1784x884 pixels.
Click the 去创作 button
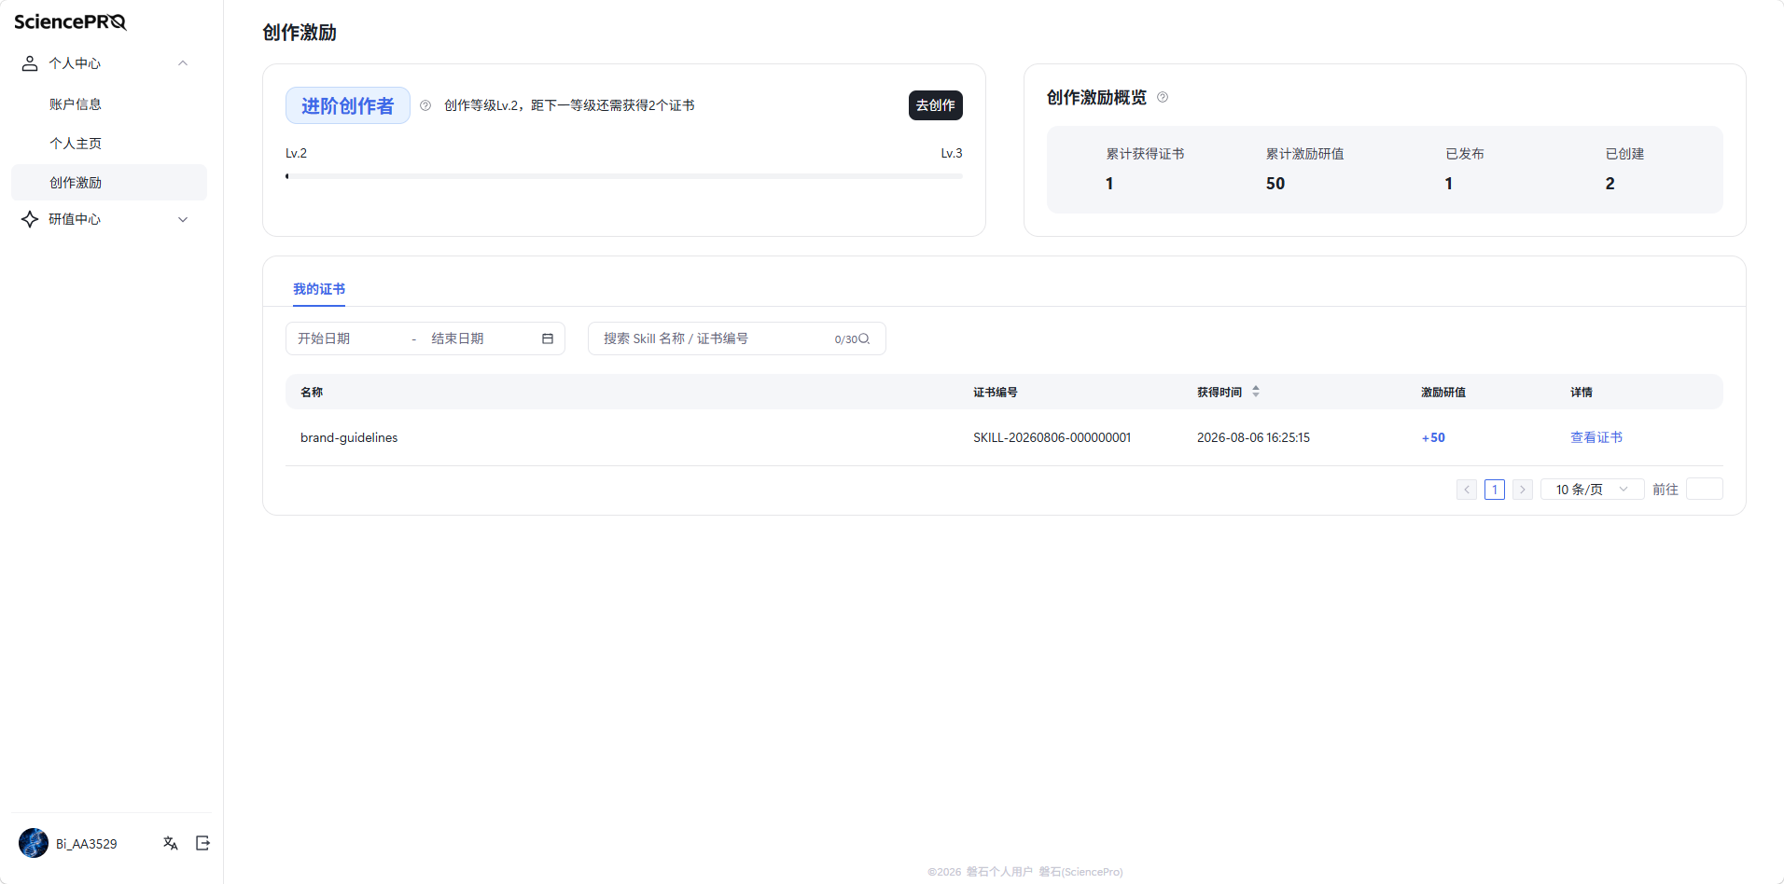coord(935,105)
